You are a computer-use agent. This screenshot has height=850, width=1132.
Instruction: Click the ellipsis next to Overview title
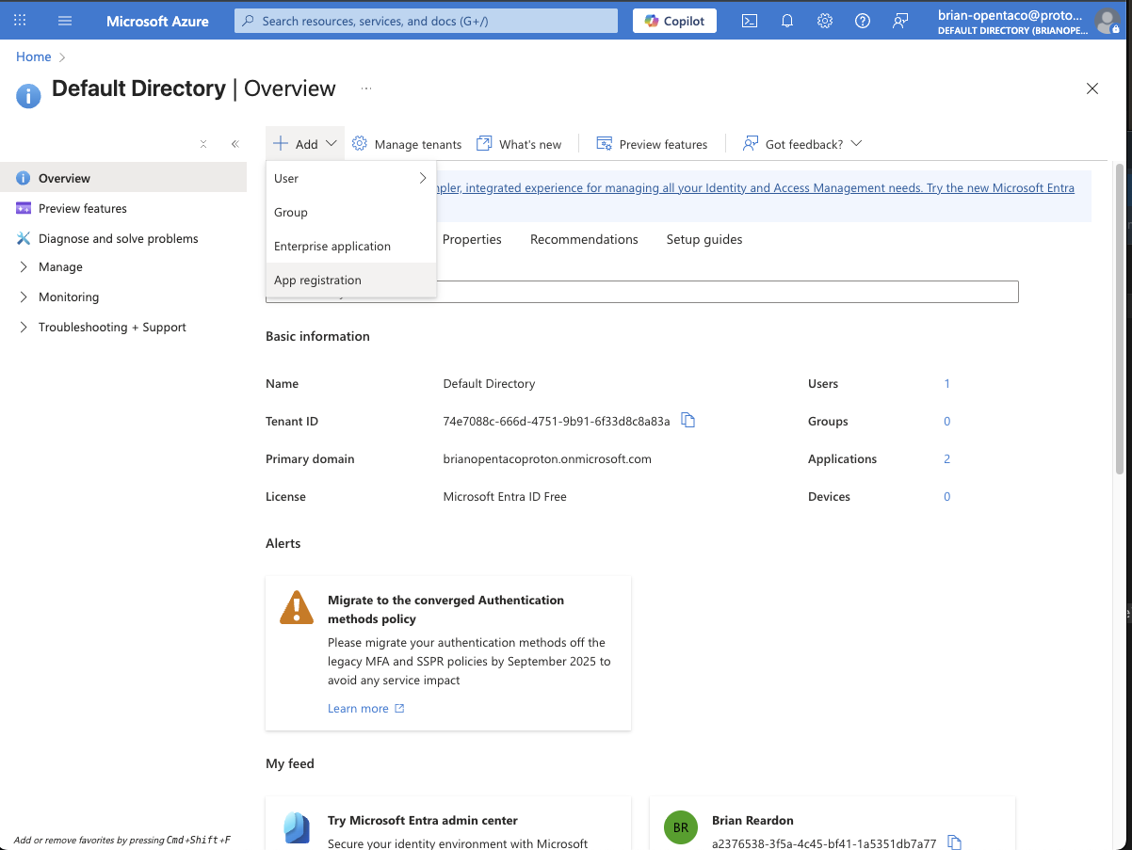coord(366,88)
